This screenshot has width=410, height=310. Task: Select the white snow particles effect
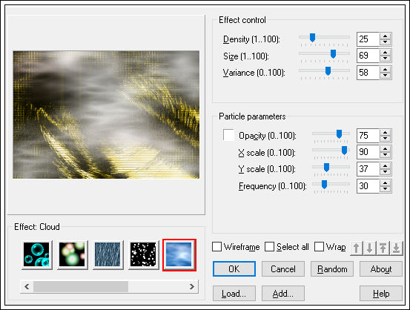coord(143,254)
